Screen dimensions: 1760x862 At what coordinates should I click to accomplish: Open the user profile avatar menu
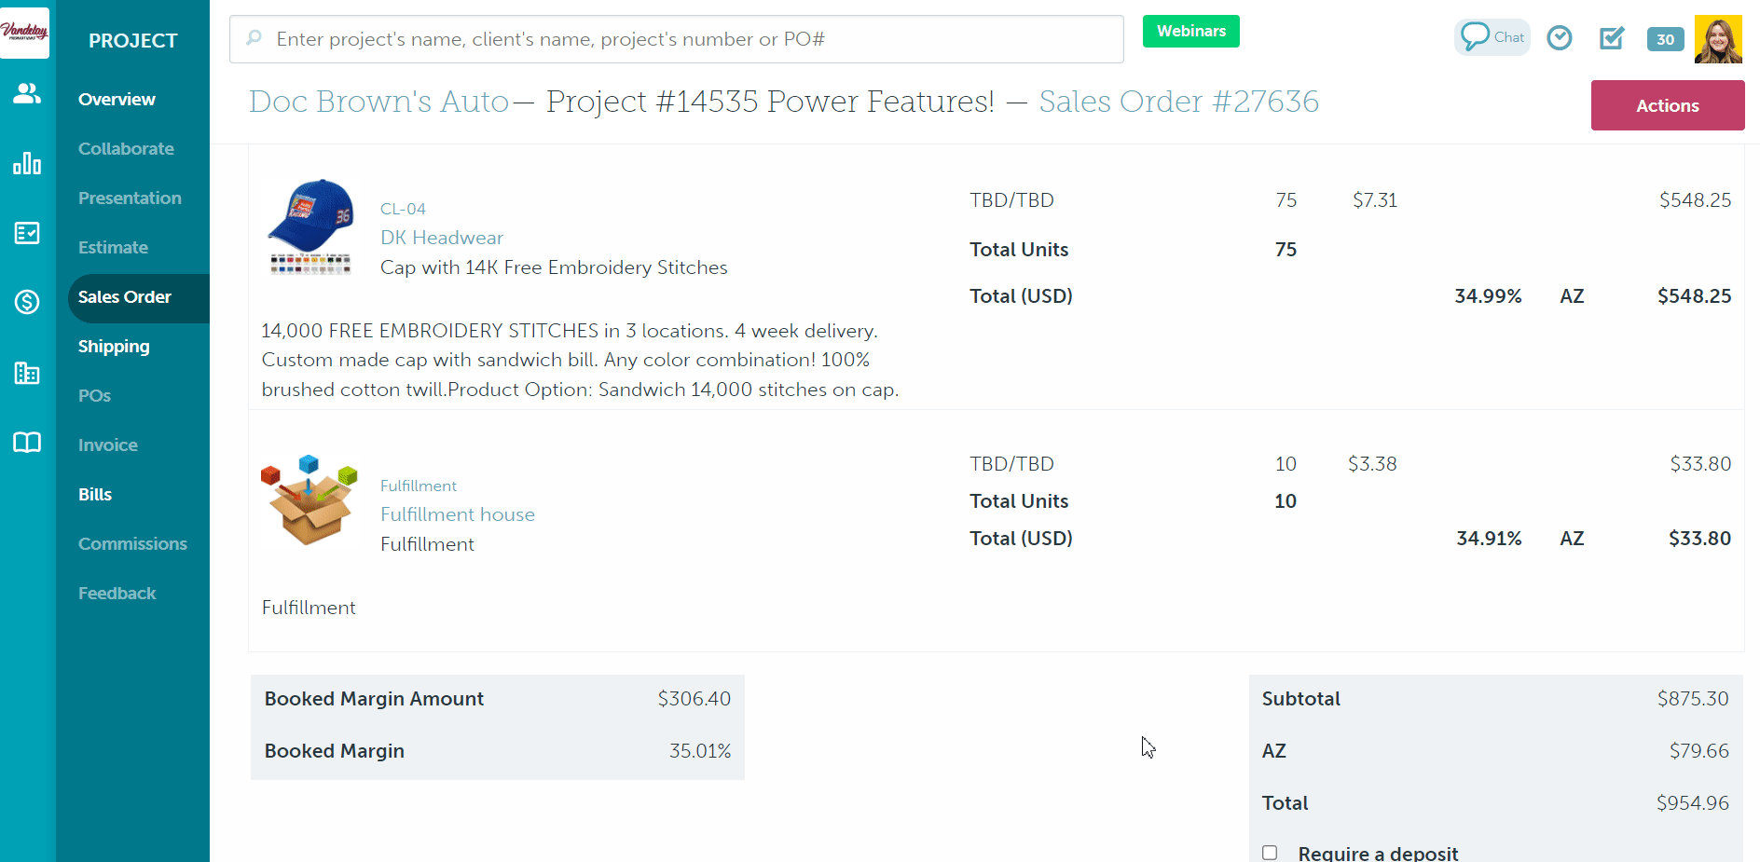tap(1718, 39)
